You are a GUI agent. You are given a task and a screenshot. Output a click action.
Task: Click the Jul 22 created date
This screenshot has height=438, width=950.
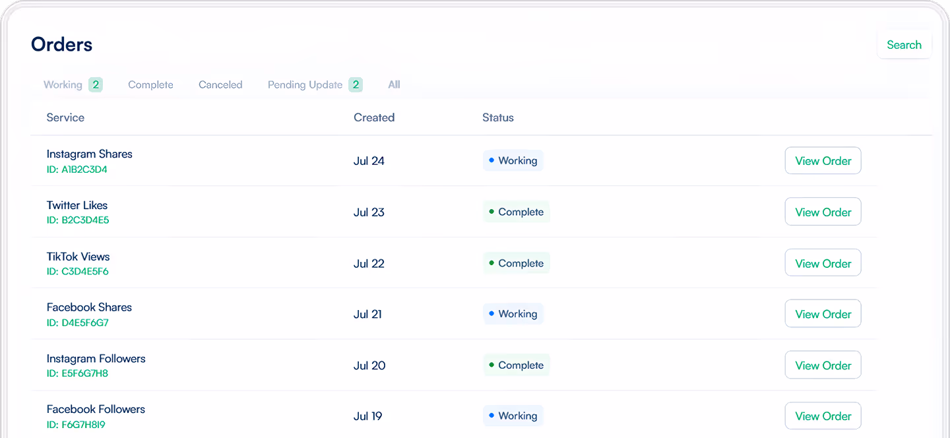[x=369, y=264]
